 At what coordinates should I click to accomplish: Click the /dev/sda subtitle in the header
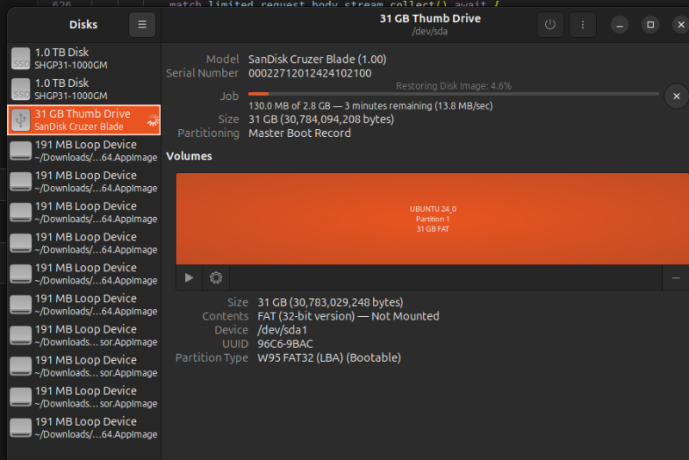430,32
